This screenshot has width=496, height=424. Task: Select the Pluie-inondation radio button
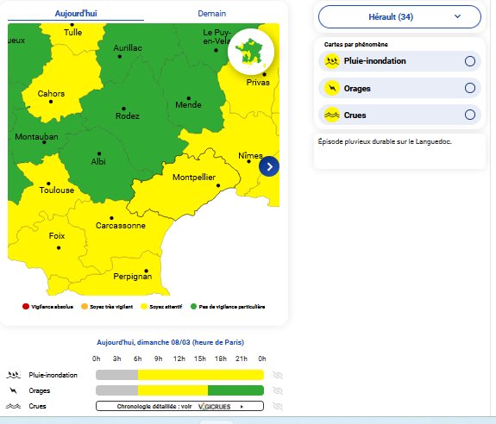[470, 61]
